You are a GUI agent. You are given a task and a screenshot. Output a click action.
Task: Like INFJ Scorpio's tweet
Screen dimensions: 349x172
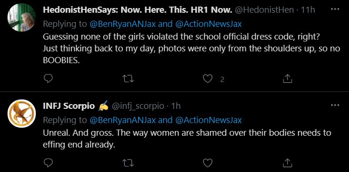[x=208, y=163]
